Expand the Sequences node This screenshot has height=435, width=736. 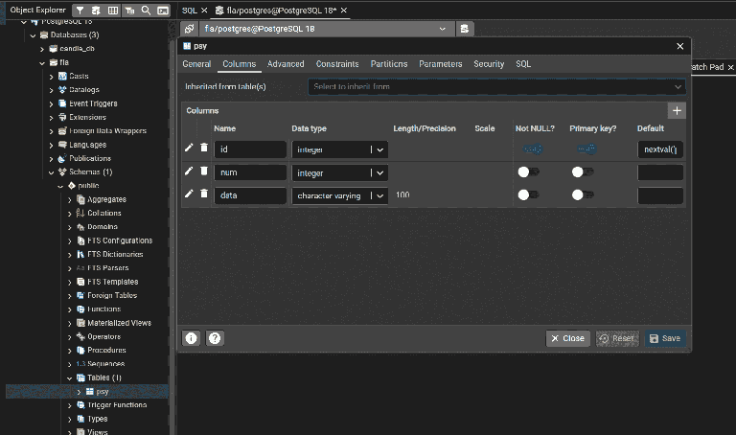pyautogui.click(x=69, y=364)
